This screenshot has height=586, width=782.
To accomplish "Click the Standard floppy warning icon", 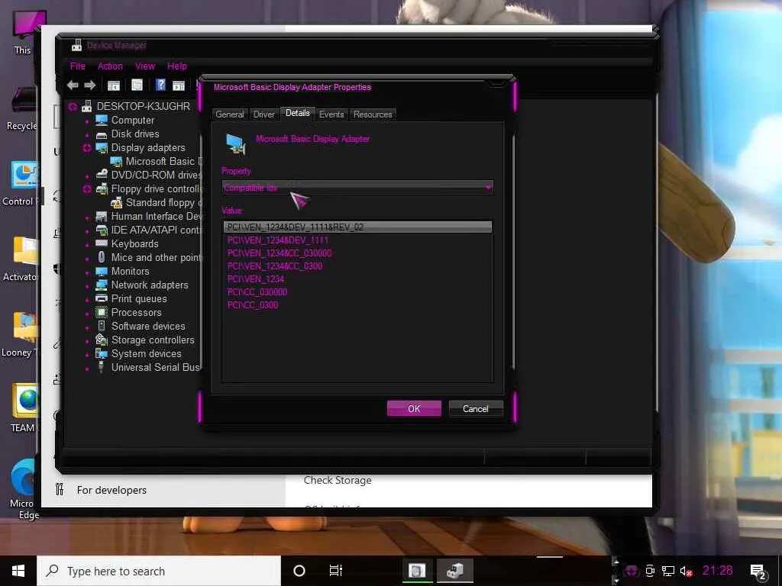I will click(x=116, y=202).
